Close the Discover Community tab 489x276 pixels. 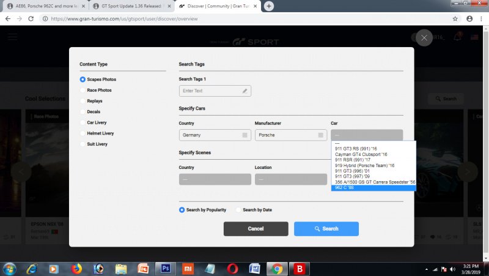click(x=255, y=6)
